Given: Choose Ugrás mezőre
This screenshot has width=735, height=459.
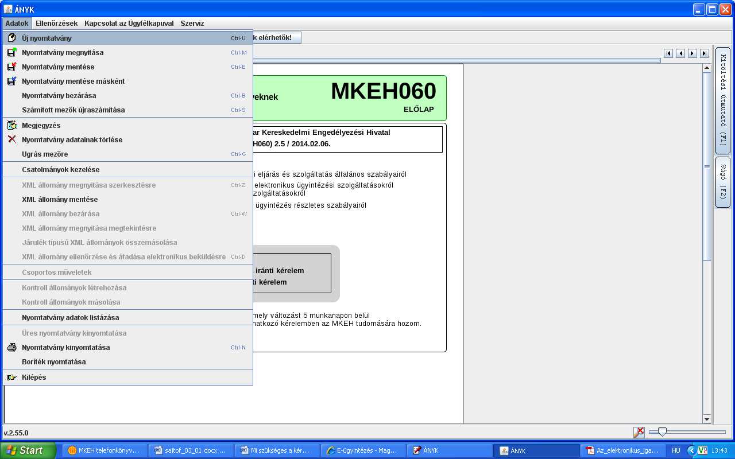Looking at the screenshot, I should pos(127,154).
